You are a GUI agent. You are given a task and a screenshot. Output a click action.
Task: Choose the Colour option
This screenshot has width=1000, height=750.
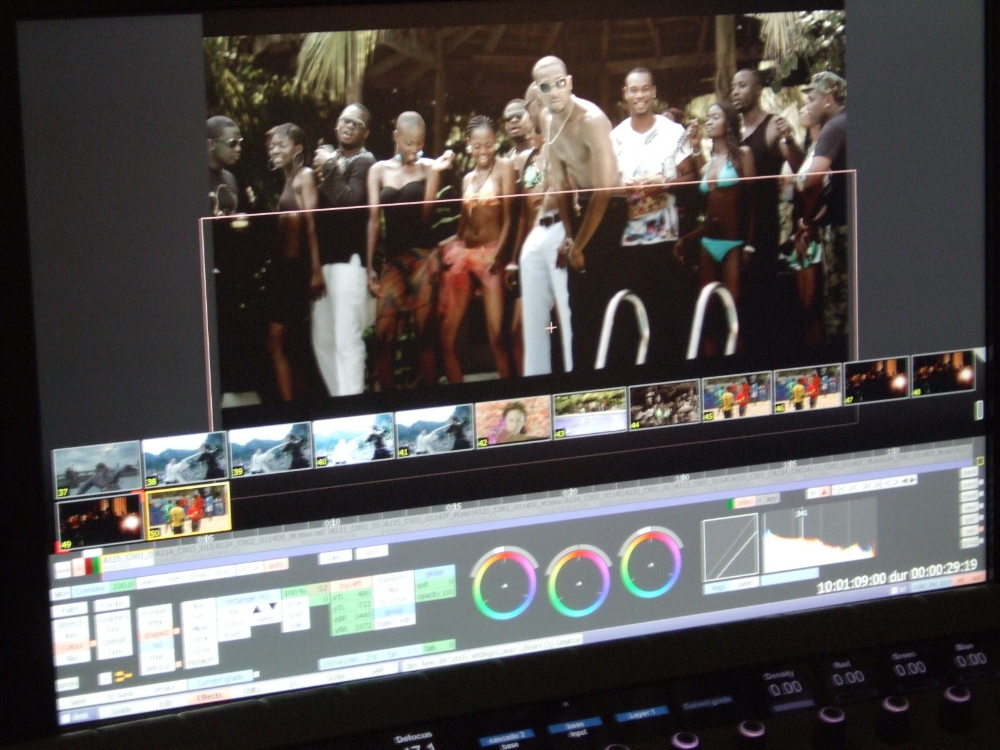coord(72,647)
